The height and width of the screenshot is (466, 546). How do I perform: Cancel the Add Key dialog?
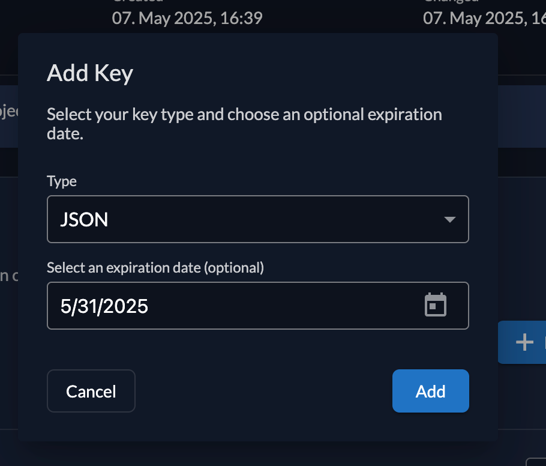click(x=91, y=391)
